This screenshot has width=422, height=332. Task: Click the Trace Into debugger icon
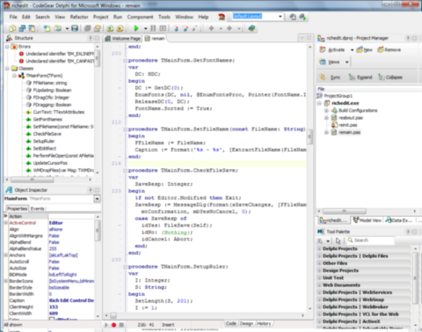[x=176, y=28]
